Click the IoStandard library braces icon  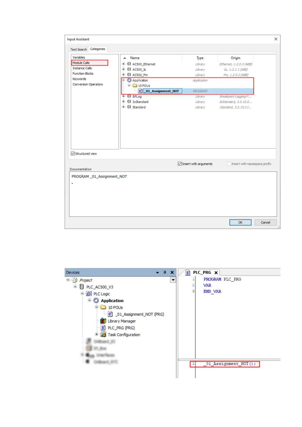129,101
